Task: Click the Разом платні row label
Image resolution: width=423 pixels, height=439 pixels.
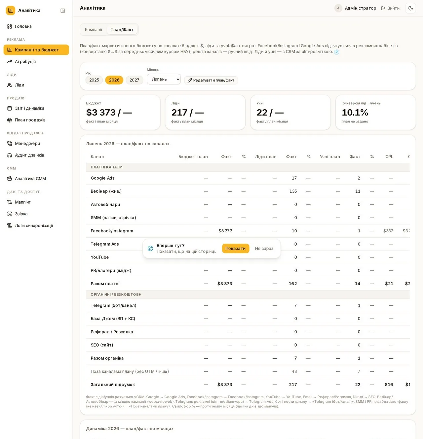Action: point(105,284)
